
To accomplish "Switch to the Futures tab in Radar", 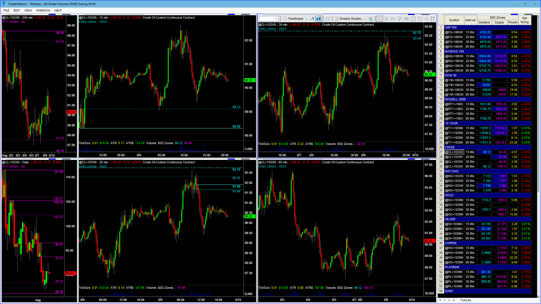I will click(x=466, y=300).
